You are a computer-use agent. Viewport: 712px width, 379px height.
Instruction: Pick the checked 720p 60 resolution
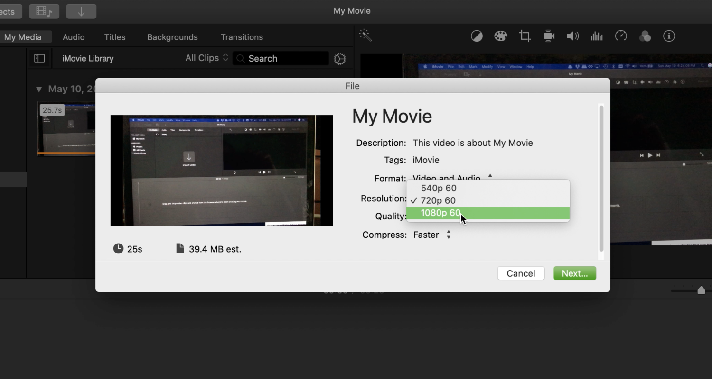coord(488,200)
